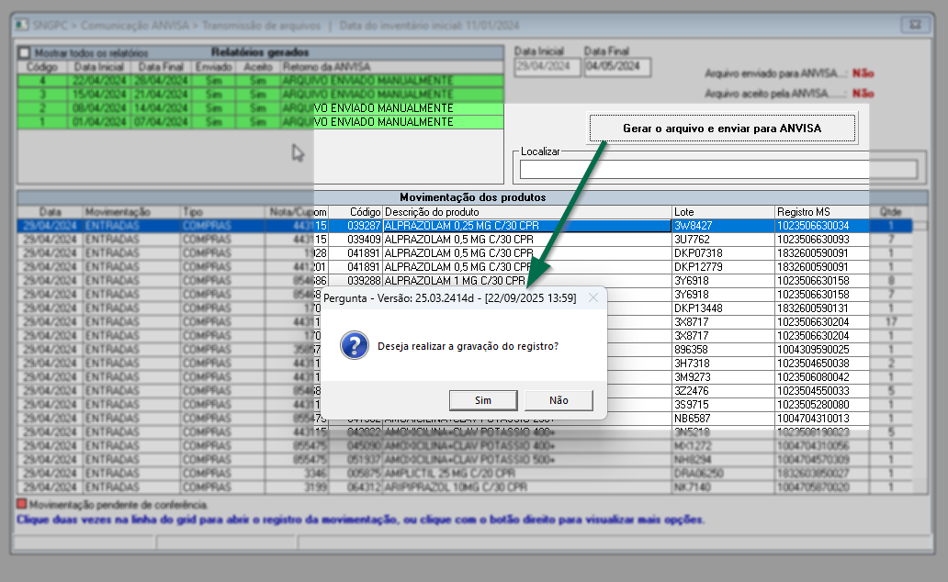This screenshot has width=948, height=582.
Task: Click the red pending-conference legend square
Action: pyautogui.click(x=22, y=504)
